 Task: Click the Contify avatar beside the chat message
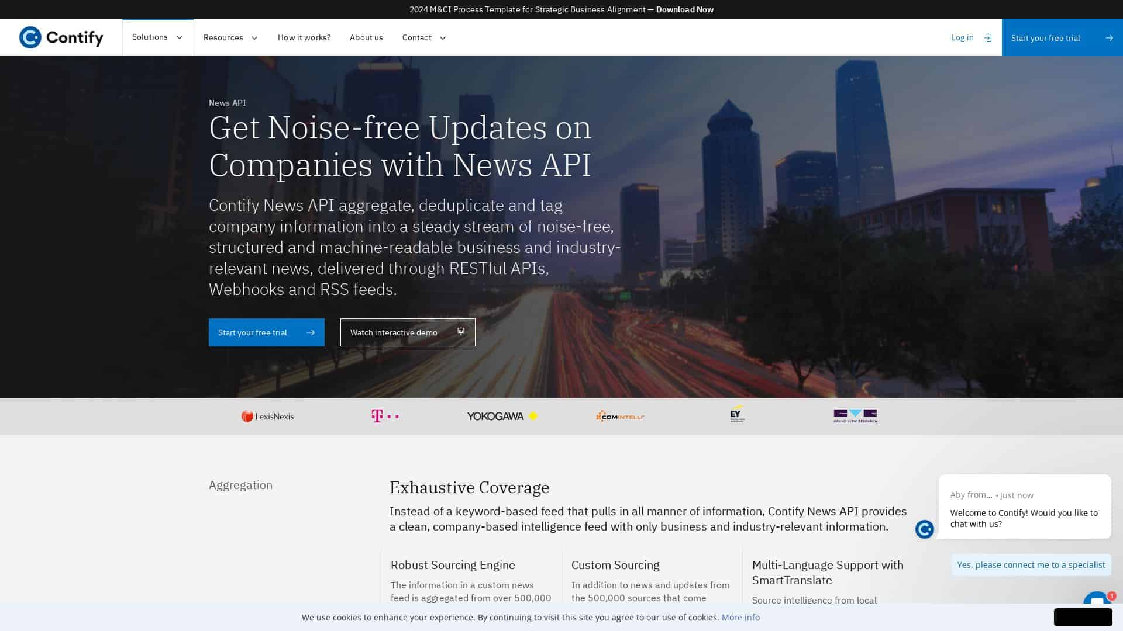(x=924, y=529)
